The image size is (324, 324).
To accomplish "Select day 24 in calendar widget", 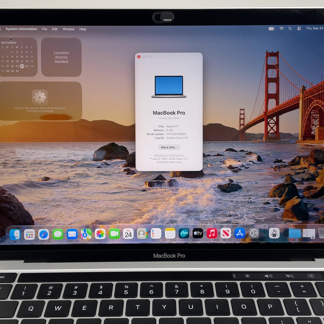I will [x=22, y=66].
